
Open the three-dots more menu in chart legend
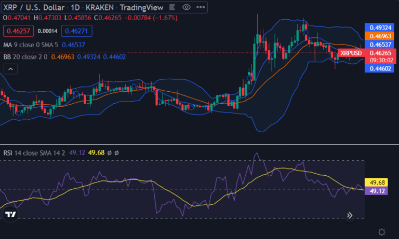[201, 7]
